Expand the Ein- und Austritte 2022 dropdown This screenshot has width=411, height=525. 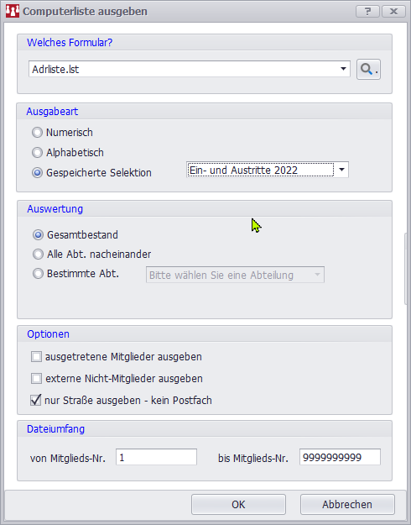tap(268, 170)
